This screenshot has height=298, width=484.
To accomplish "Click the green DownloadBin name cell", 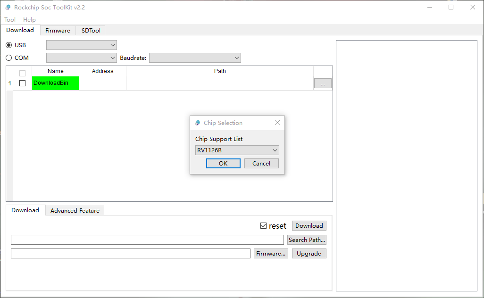I will pos(55,83).
